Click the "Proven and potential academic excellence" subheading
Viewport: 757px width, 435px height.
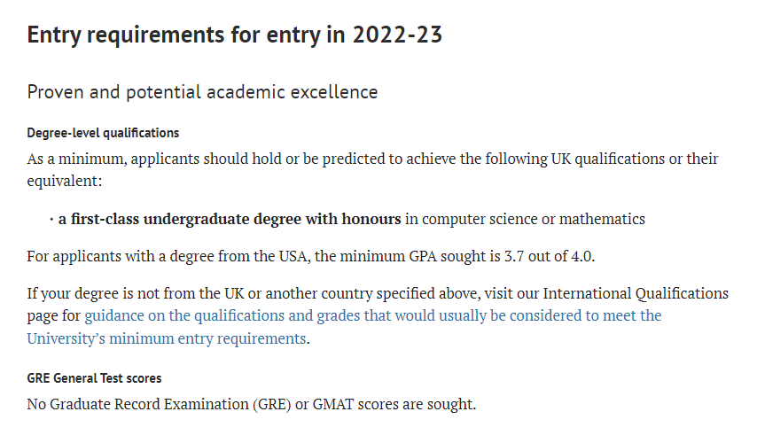(202, 92)
